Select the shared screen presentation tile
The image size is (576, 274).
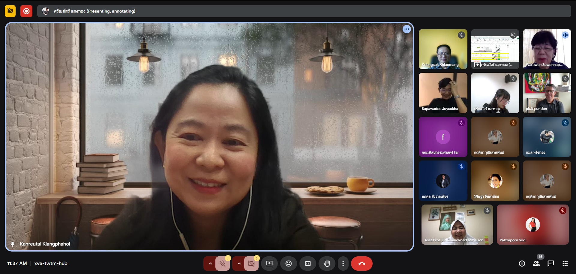pyautogui.click(x=495, y=49)
